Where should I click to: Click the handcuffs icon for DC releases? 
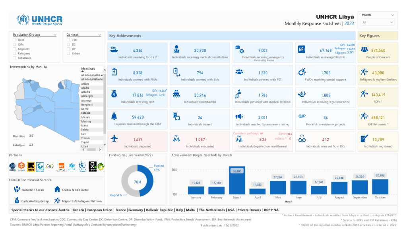coord(302,138)
